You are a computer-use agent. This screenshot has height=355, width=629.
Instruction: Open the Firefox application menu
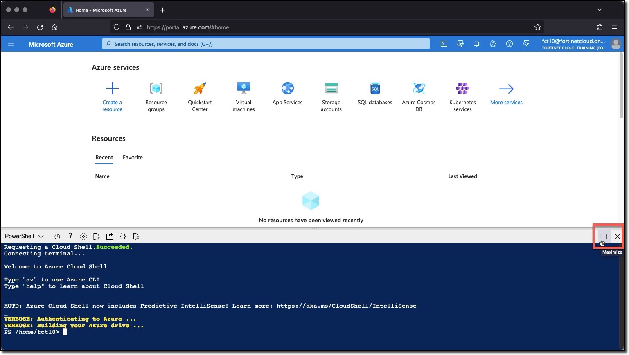tap(614, 27)
